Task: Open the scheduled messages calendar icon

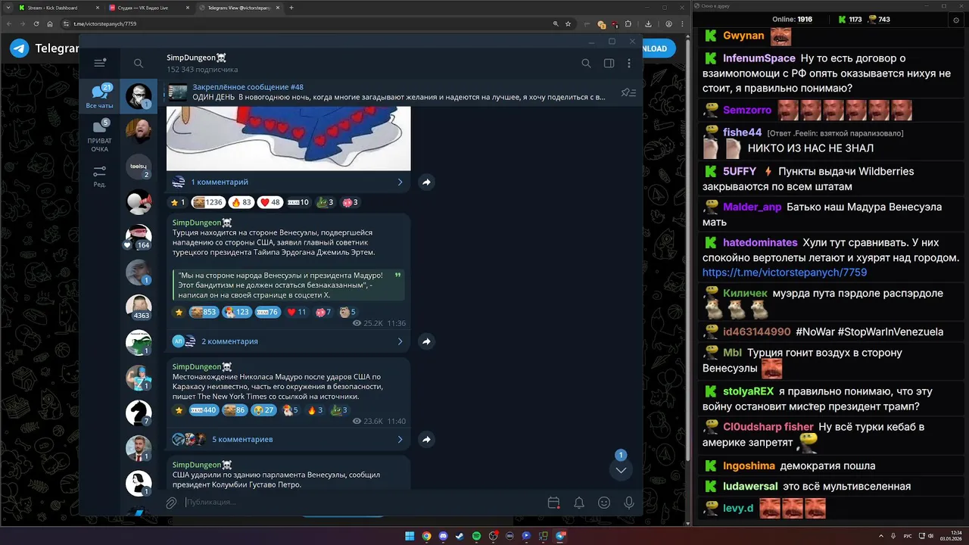Action: [x=553, y=503]
